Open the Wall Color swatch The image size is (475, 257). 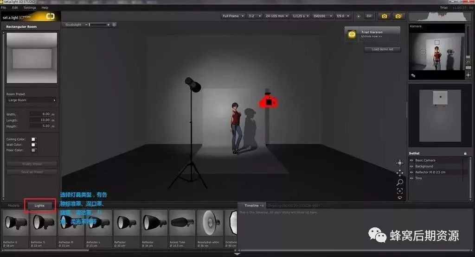[x=33, y=144]
